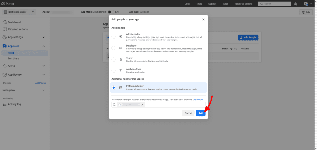The height and width of the screenshot is (150, 317).
Task: Click the people search input field
Action: point(158,105)
